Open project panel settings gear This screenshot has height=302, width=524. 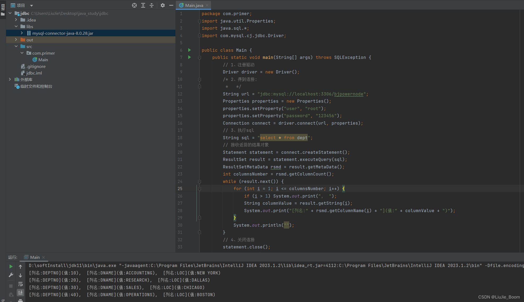pos(163,5)
